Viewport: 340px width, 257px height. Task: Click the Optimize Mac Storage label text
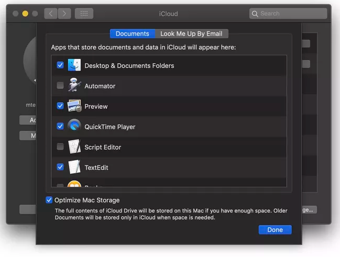pyautogui.click(x=87, y=200)
